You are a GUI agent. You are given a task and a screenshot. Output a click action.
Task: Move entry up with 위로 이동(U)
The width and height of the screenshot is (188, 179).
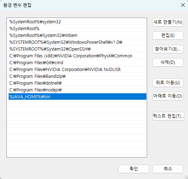pos(168,83)
